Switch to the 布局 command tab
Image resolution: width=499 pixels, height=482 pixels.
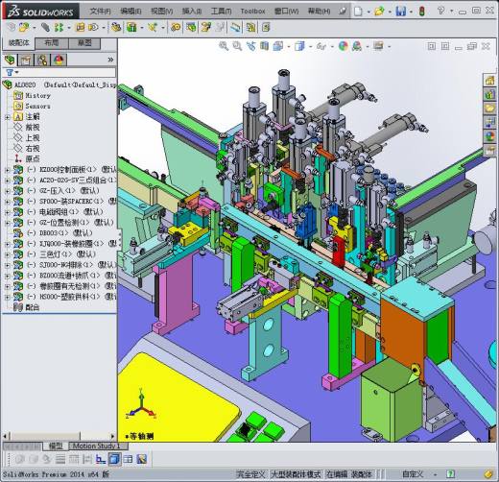[x=52, y=43]
